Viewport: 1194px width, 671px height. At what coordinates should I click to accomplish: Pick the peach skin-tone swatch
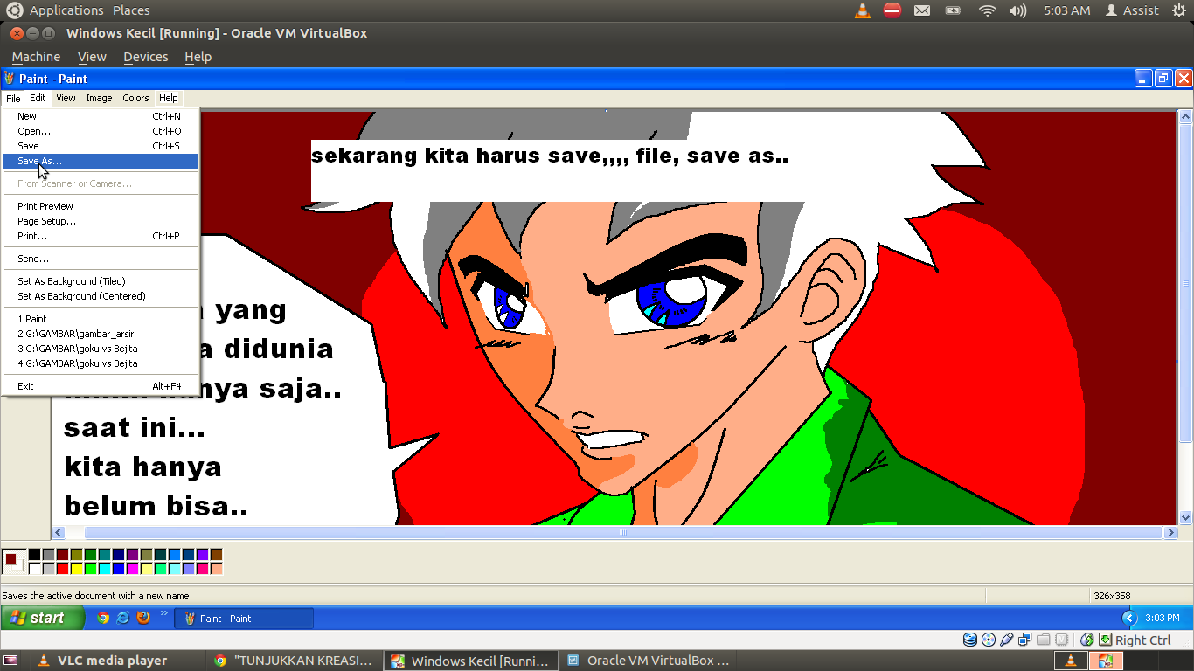pyautogui.click(x=216, y=569)
